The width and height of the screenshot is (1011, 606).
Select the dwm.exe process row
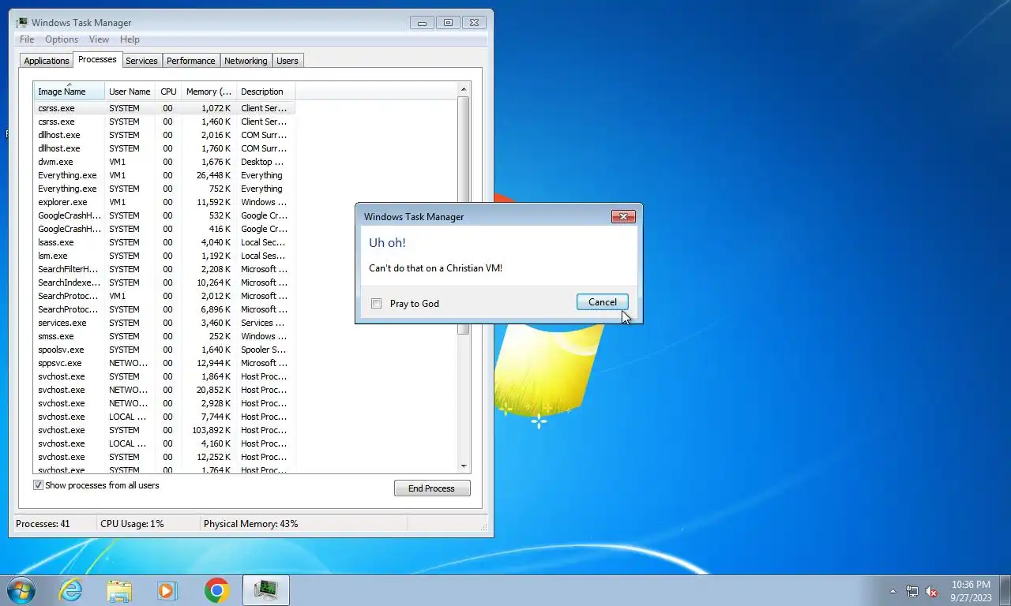coord(164,162)
